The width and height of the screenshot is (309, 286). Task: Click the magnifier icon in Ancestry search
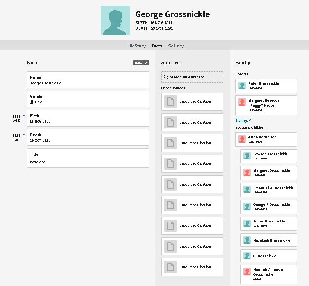pyautogui.click(x=166, y=77)
